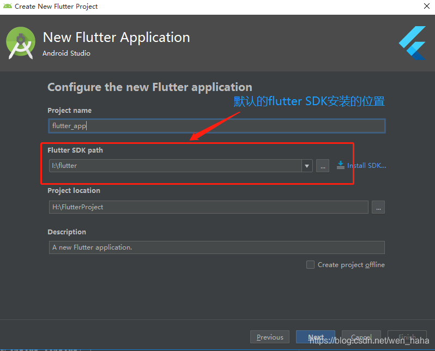The image size is (435, 351).
Task: Click the Flutter SDK path label
Action: (x=75, y=150)
